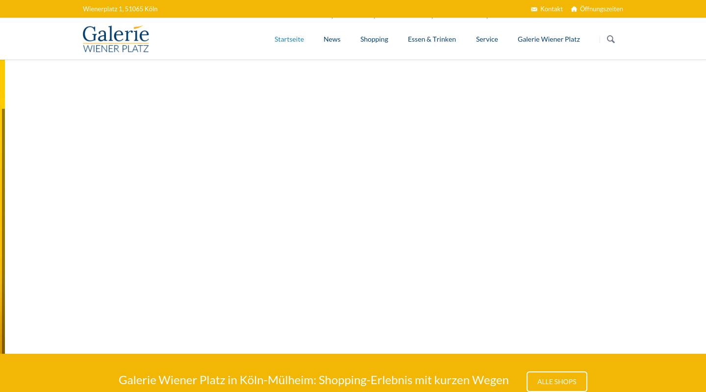Screen dimensions: 706x392
Task: Open the News menu item
Action: (x=332, y=39)
